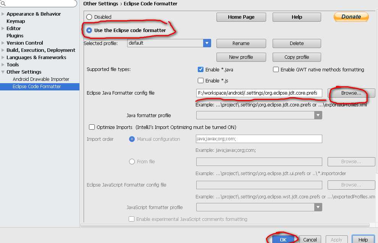Toggle the Optimize Imports checkbox
This screenshot has height=243, width=378.
tap(92, 127)
